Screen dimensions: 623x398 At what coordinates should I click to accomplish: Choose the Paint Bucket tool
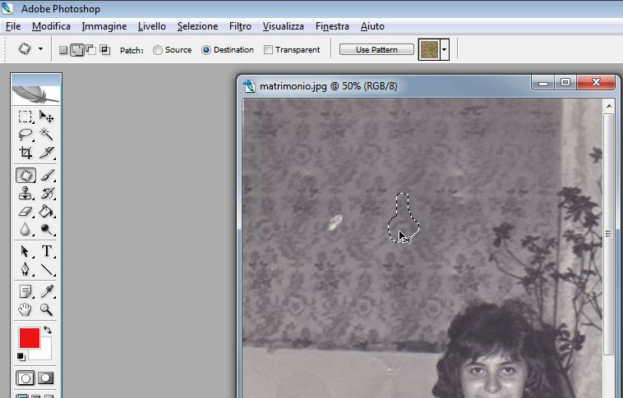[47, 211]
